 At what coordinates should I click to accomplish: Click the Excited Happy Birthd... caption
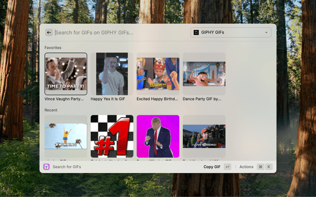pos(157,99)
